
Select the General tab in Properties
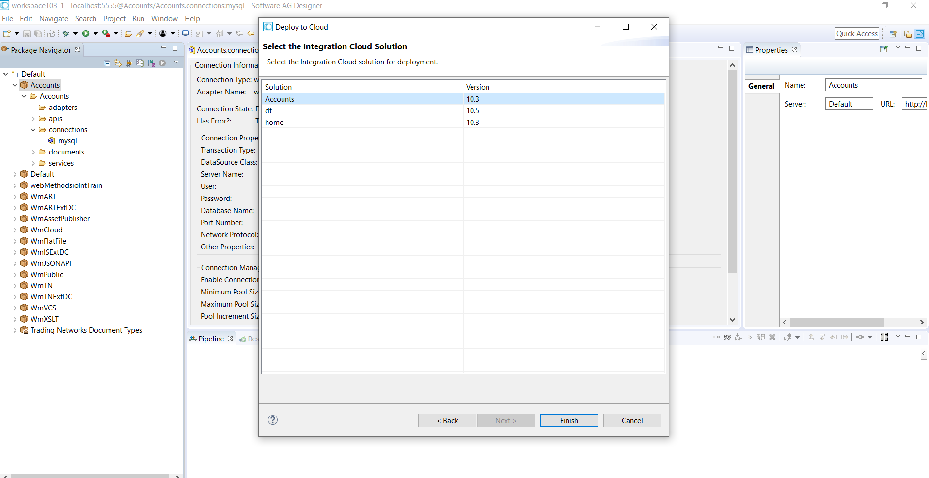pyautogui.click(x=761, y=86)
